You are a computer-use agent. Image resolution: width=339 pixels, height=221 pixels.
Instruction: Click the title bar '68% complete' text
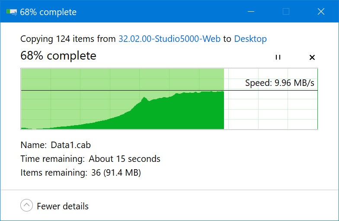[x=48, y=12]
